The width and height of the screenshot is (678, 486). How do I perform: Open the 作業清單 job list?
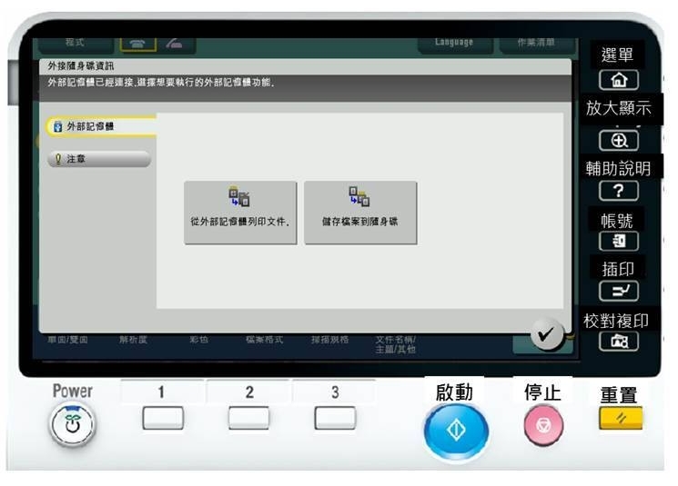pyautogui.click(x=537, y=42)
